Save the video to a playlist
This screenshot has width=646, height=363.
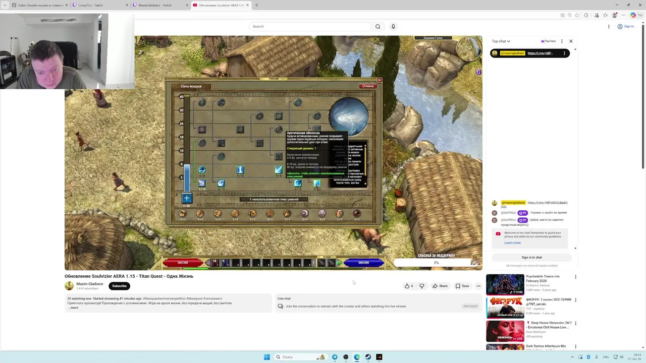462,286
